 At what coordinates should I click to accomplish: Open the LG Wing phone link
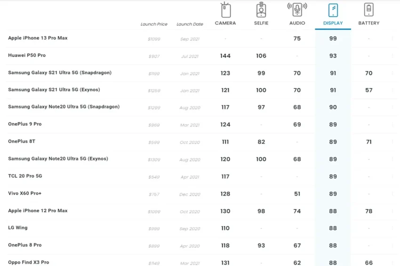tap(18, 228)
